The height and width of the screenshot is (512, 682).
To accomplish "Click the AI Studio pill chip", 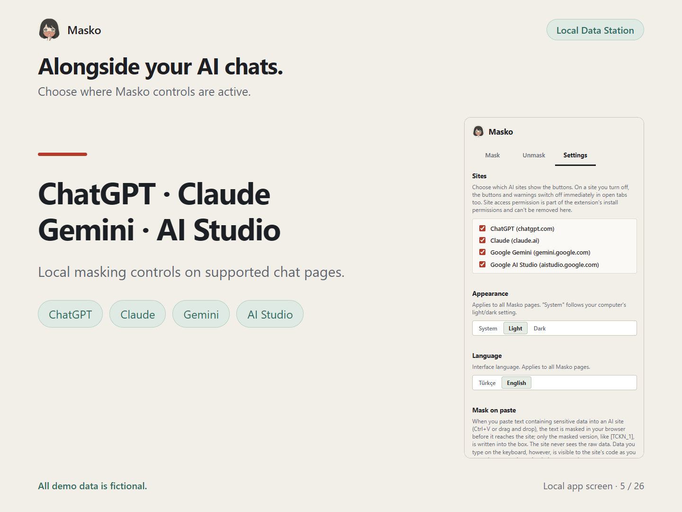I will click(x=270, y=314).
